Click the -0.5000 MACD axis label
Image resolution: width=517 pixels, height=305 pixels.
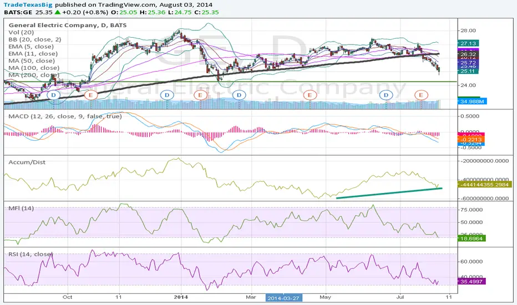[470, 148]
